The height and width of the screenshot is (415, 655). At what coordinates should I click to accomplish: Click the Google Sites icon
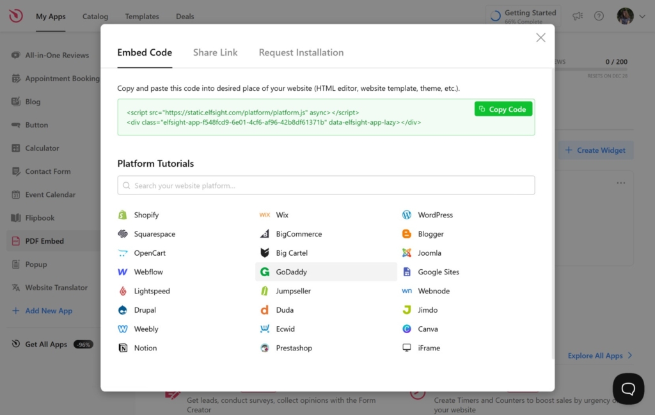pos(407,272)
